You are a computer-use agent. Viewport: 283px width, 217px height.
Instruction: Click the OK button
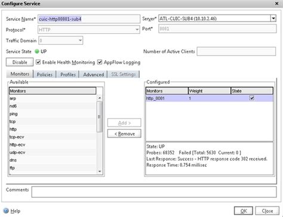[244, 211]
